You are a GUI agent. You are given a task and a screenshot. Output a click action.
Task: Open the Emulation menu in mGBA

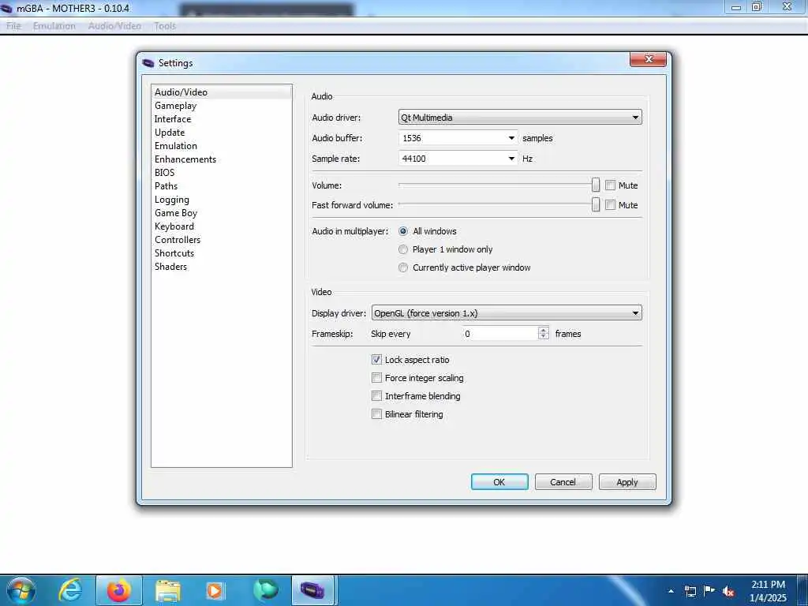click(x=54, y=26)
